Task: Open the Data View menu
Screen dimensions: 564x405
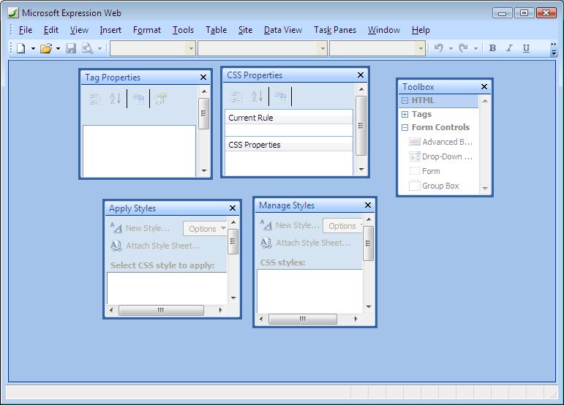Action: tap(283, 30)
